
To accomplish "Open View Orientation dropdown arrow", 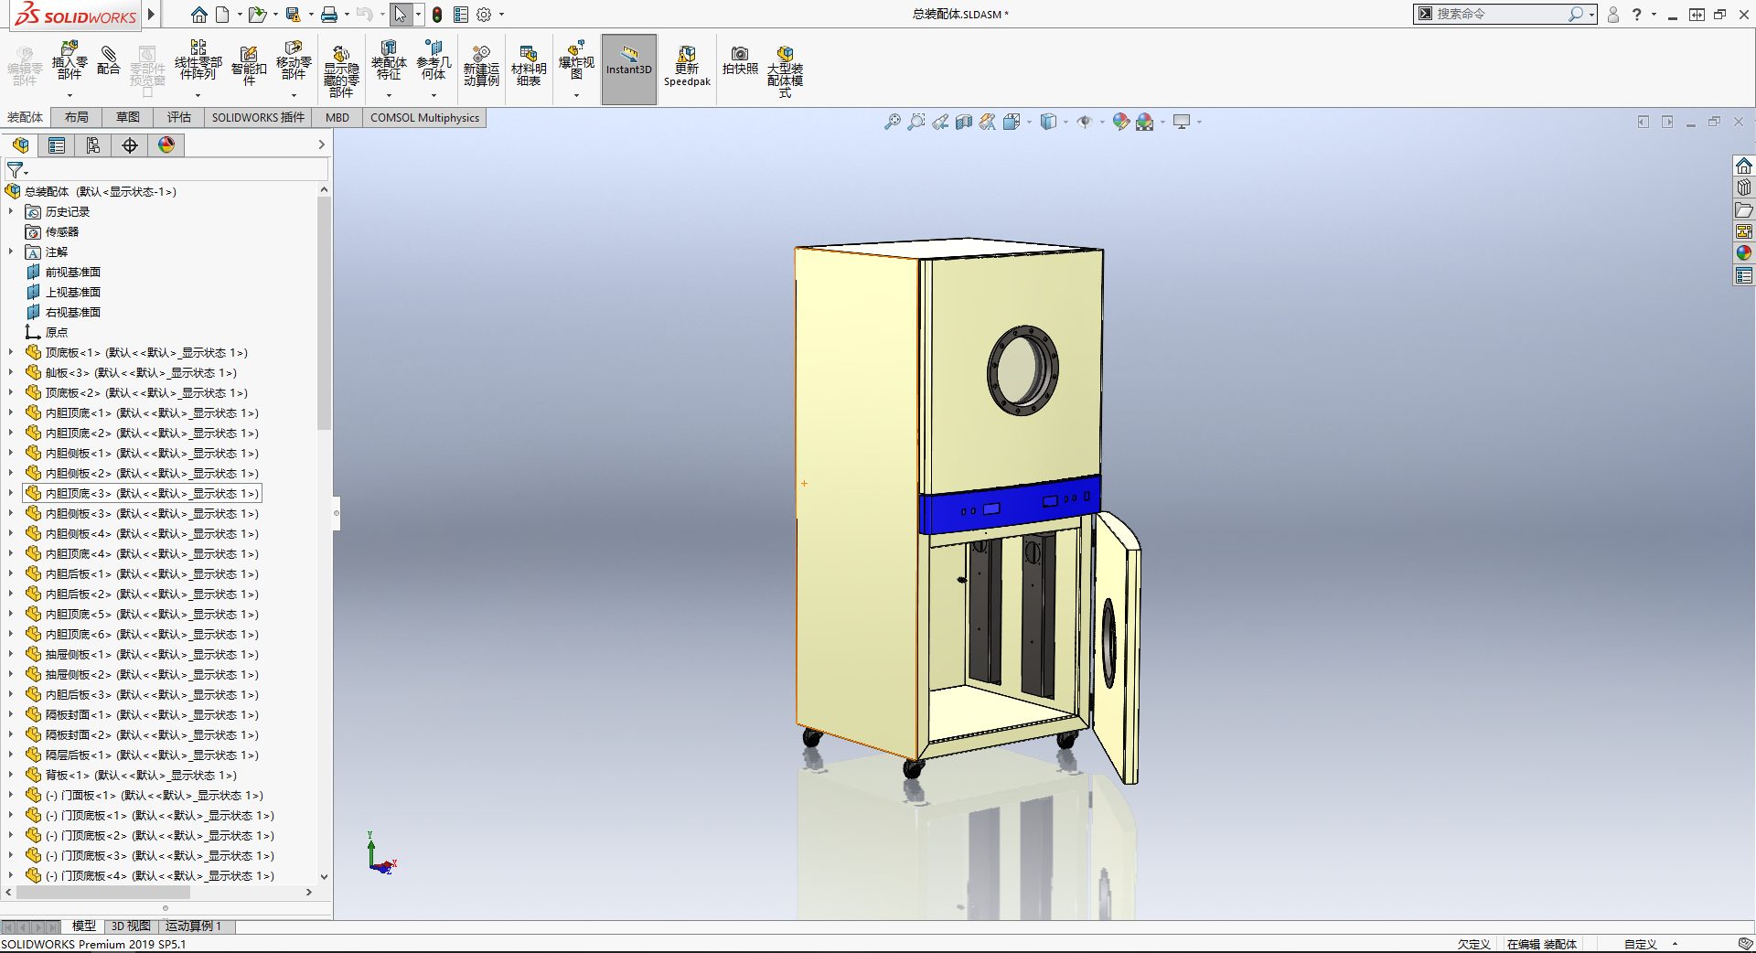I will [x=1030, y=122].
